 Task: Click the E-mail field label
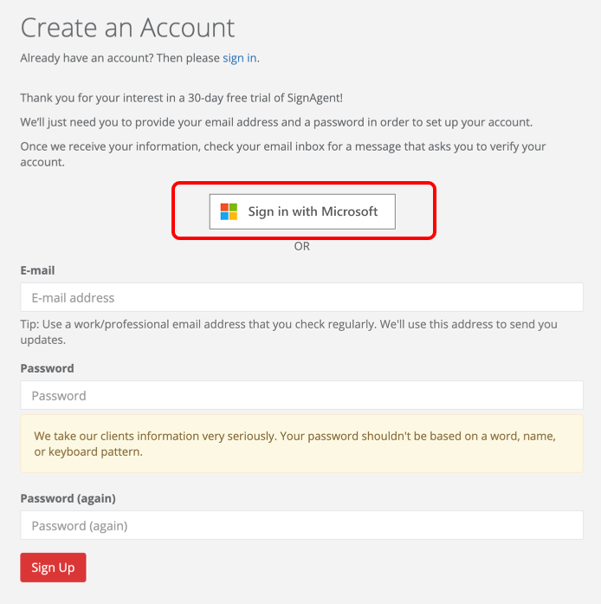[x=37, y=270]
